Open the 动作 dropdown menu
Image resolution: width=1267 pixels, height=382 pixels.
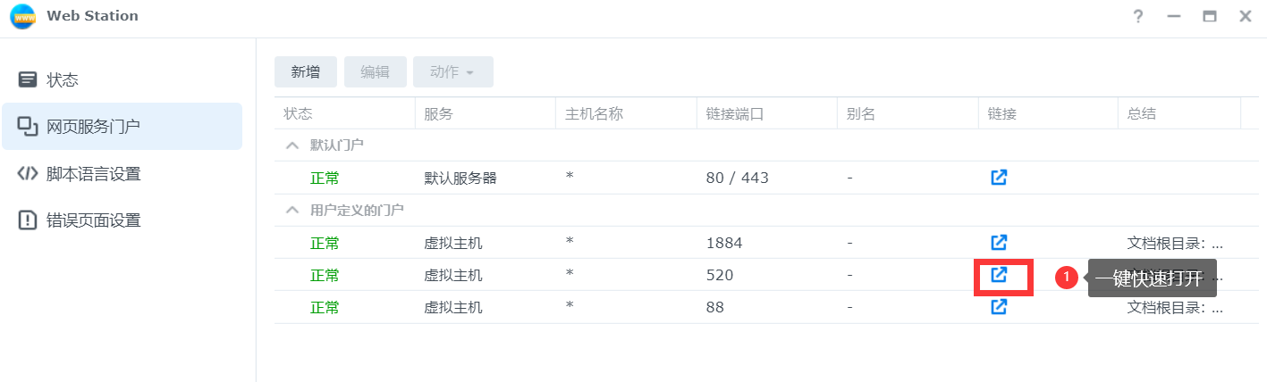point(453,72)
